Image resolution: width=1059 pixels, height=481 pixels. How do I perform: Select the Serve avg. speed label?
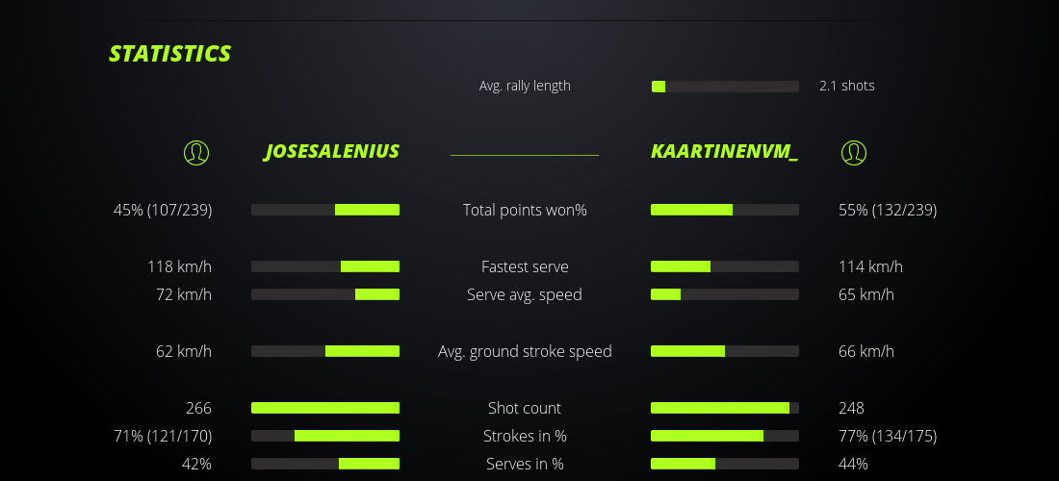pyautogui.click(x=525, y=294)
